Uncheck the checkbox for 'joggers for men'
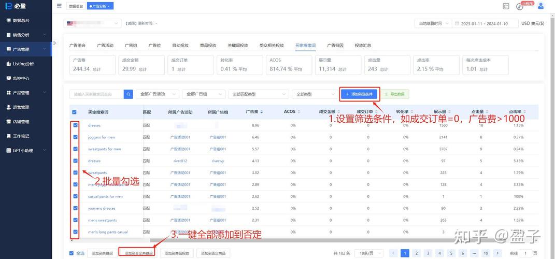This screenshot has height=259, width=555. tap(75, 137)
